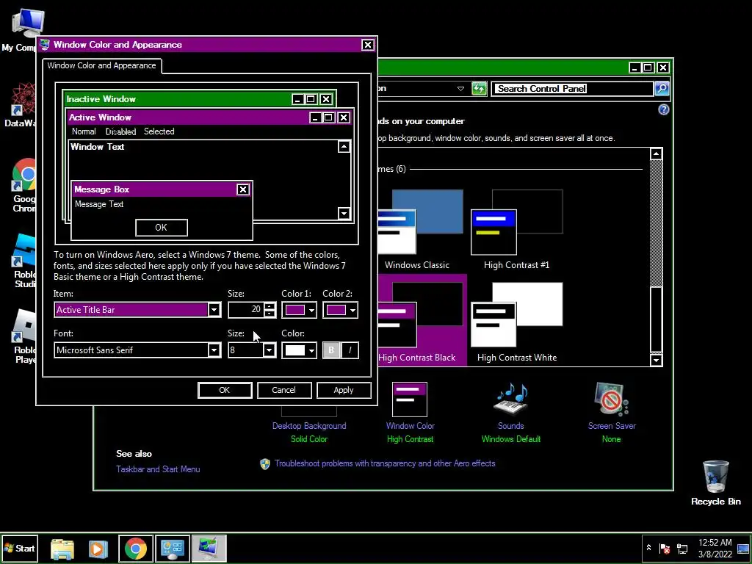
Task: Expand the font Size dropdown showing 8
Action: [270, 350]
